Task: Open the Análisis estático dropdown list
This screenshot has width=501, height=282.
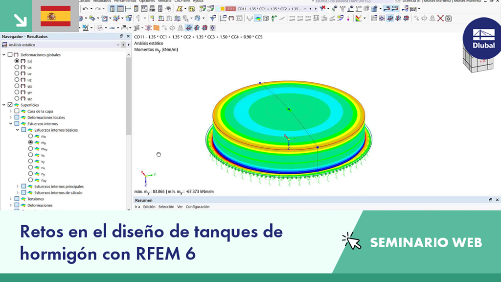Action: pyautogui.click(x=118, y=45)
